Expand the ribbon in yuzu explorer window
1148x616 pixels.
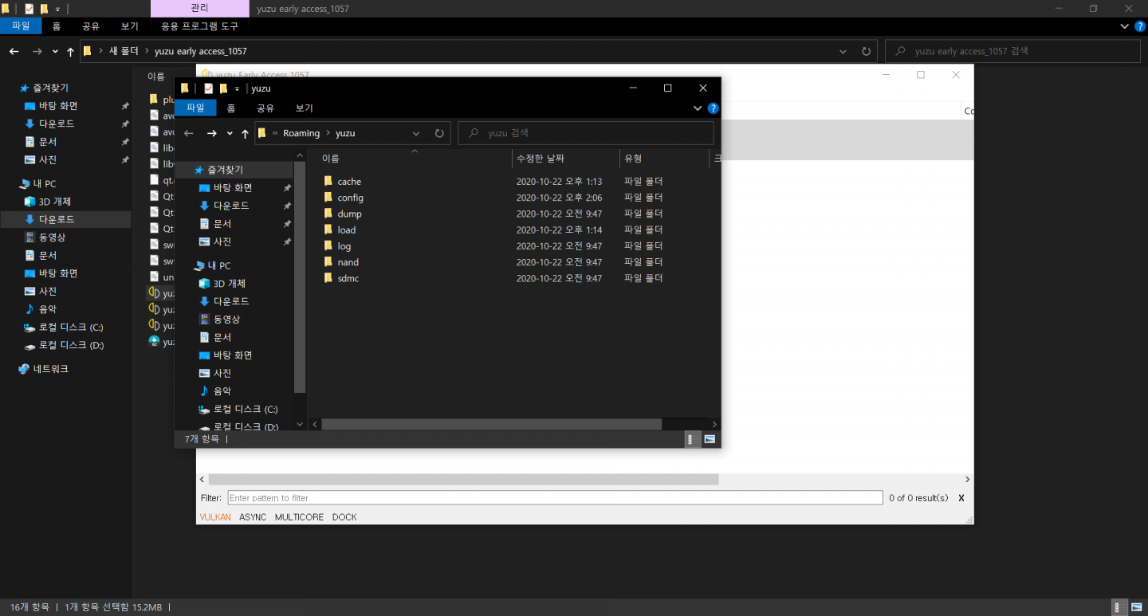(x=698, y=108)
